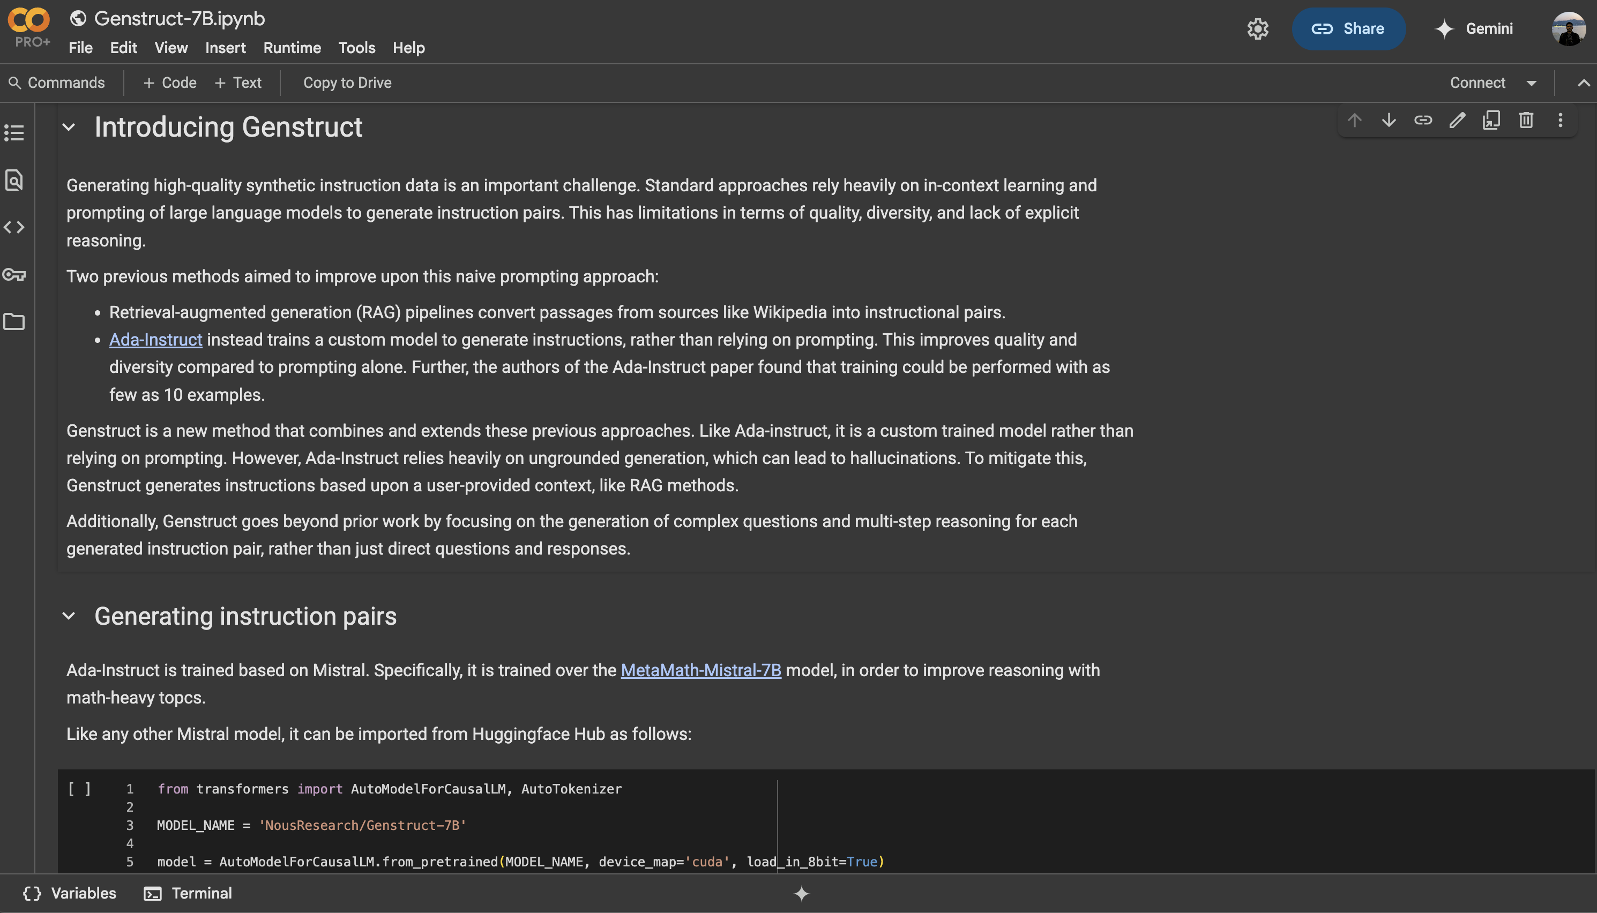Open the Connect dropdown arrow

pos(1532,83)
